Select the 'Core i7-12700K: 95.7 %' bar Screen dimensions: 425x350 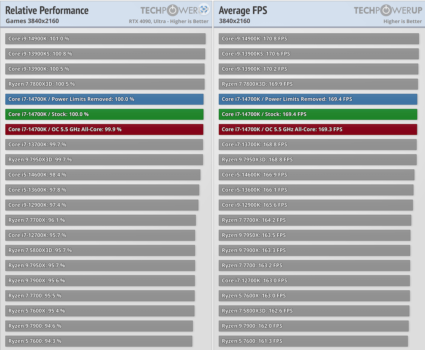pyautogui.click(x=100, y=235)
